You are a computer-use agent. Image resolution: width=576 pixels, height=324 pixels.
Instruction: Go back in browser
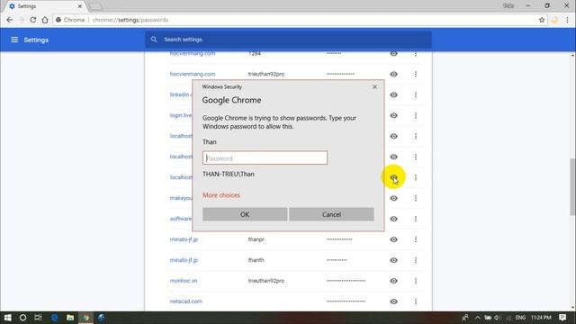pos(10,20)
